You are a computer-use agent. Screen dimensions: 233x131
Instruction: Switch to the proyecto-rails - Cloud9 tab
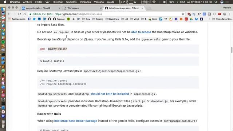click(41, 8)
